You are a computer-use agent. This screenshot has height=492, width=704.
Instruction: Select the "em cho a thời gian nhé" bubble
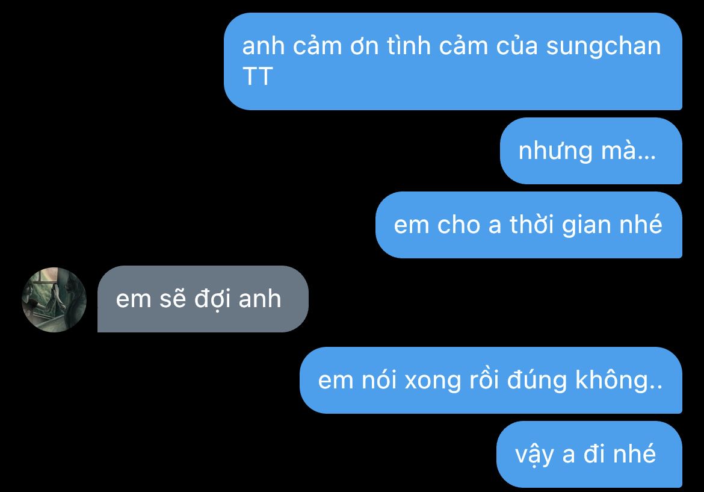pos(529,225)
